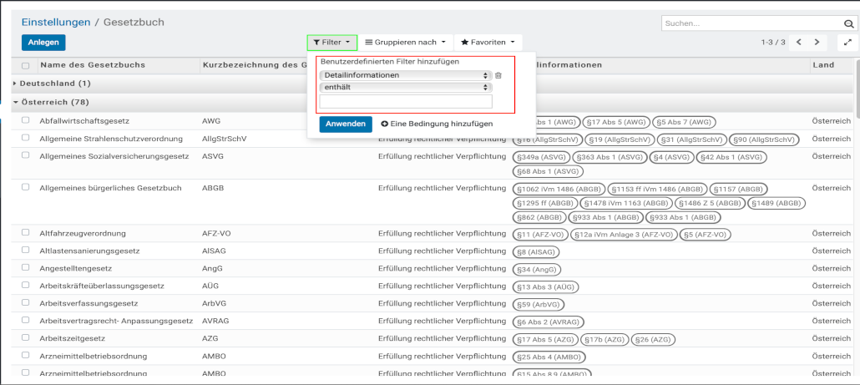860x385 pixels.
Task: Open the Detailinformationen field dropdown
Action: pos(405,75)
